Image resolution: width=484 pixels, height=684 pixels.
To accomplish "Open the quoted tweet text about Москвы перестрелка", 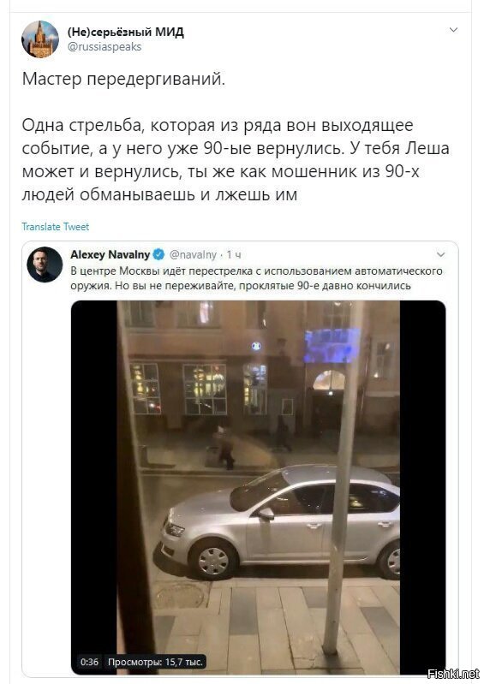I will [x=257, y=278].
